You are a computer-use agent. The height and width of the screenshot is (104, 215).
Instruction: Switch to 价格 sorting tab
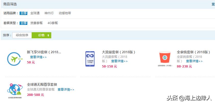point(41,35)
